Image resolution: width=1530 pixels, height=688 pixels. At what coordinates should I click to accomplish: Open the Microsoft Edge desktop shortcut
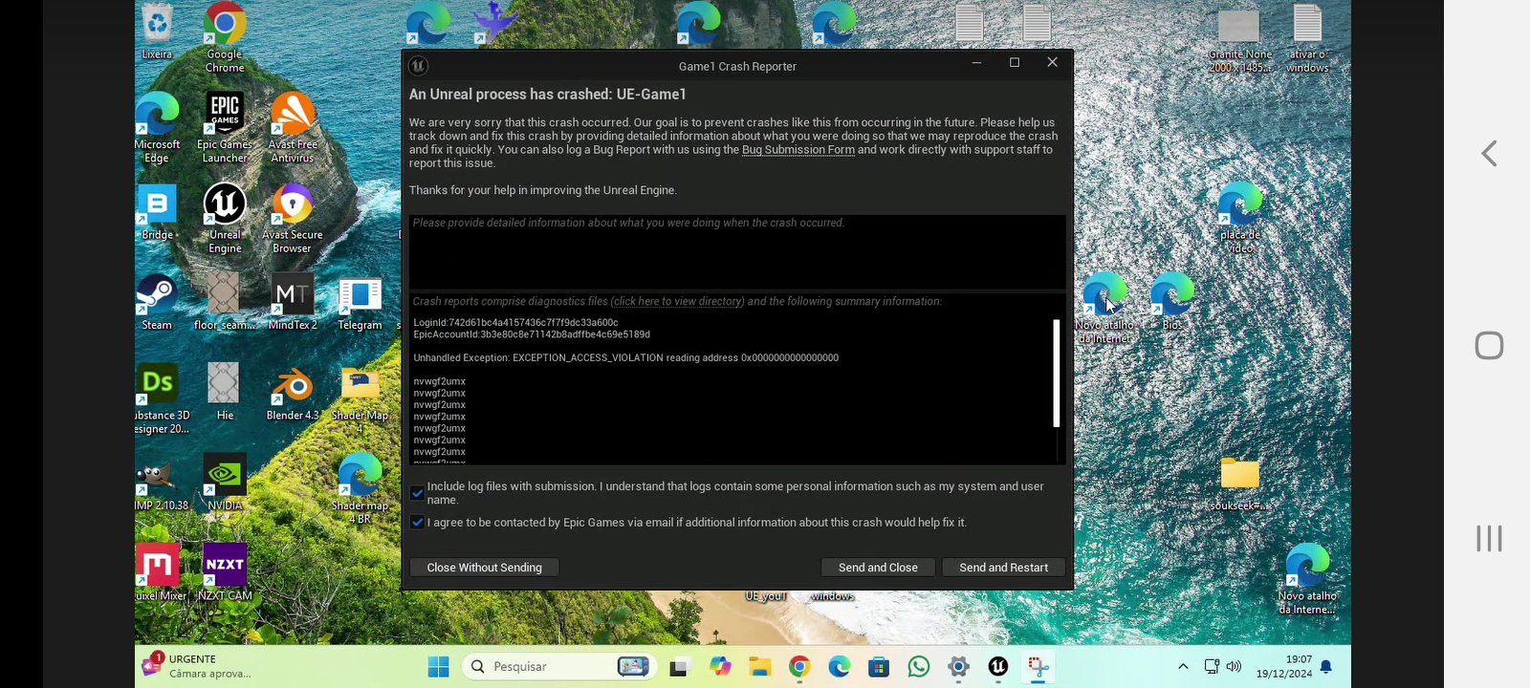[x=157, y=127]
